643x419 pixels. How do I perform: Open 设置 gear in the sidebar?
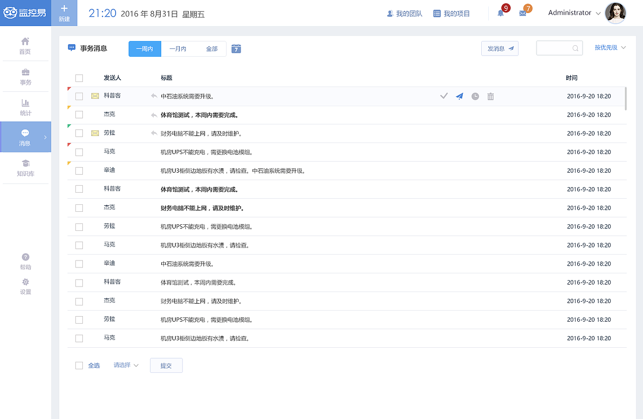click(x=26, y=287)
